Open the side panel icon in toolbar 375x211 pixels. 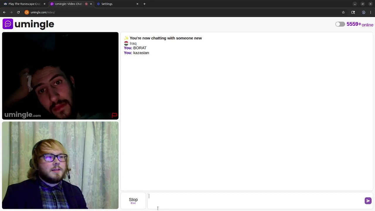pyautogui.click(x=353, y=12)
